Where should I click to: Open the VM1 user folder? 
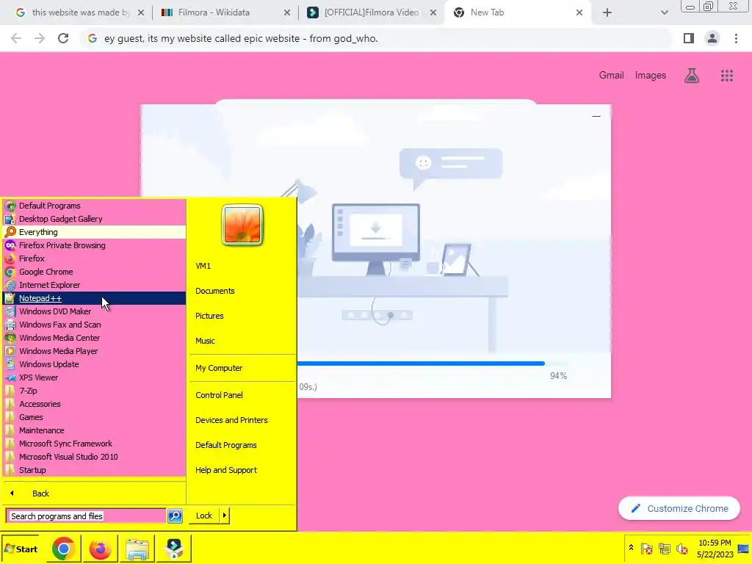click(x=242, y=266)
